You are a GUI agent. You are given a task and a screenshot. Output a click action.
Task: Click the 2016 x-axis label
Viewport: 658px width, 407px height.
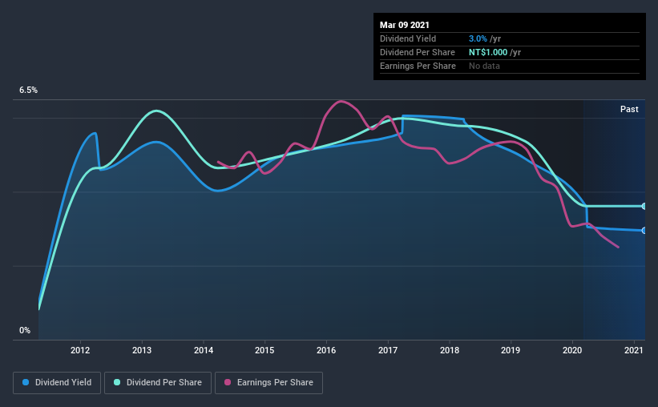[326, 350]
